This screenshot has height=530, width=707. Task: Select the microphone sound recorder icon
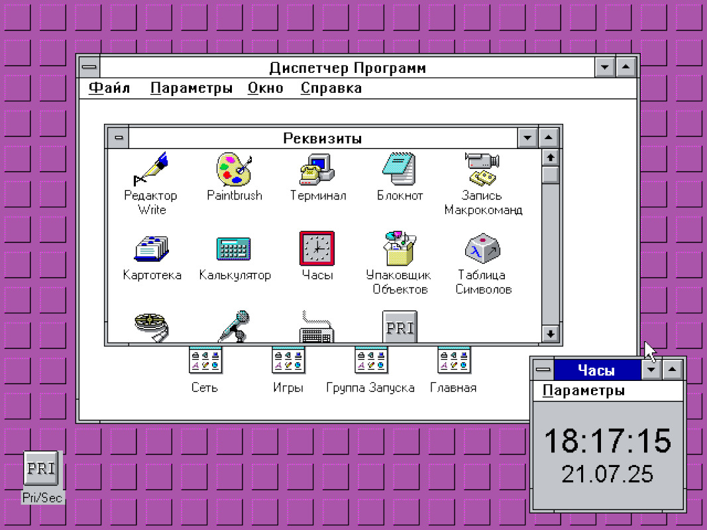click(x=234, y=327)
